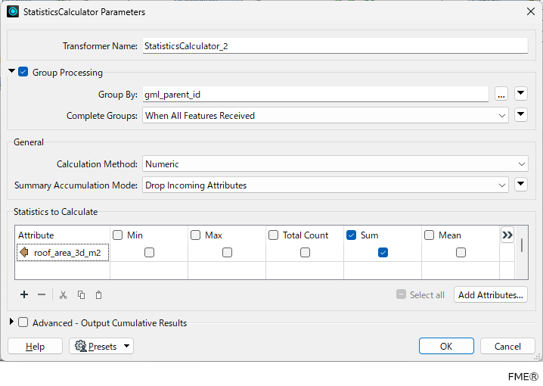
Task: Click the copy icon below the table
Action: (81, 294)
